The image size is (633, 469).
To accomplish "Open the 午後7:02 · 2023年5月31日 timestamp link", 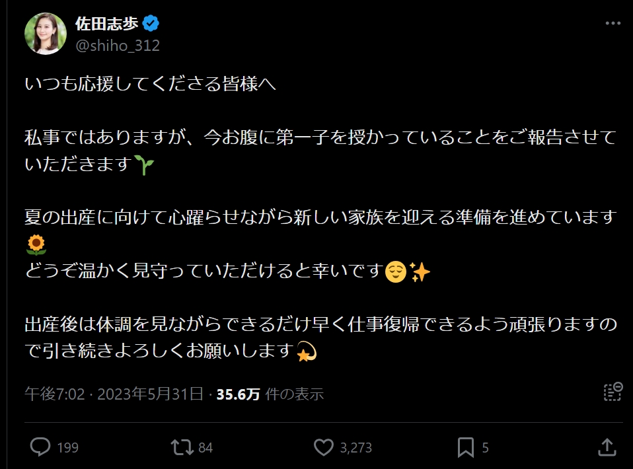I will (x=114, y=394).
